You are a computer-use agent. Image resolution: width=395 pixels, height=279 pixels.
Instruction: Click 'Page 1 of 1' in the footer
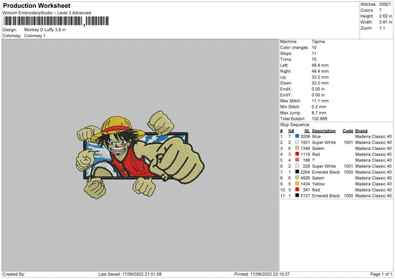[381, 274]
